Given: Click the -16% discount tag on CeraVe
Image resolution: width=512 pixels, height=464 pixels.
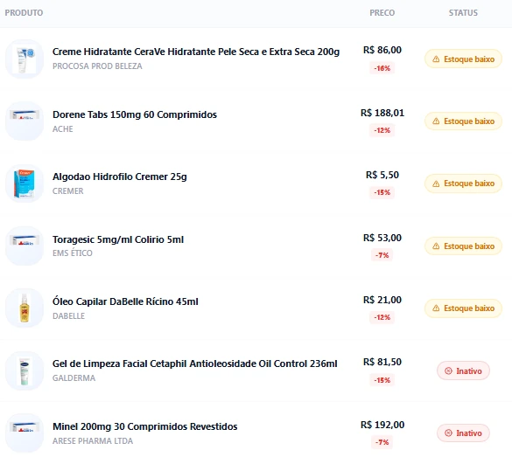Looking at the screenshot, I should coord(382,68).
